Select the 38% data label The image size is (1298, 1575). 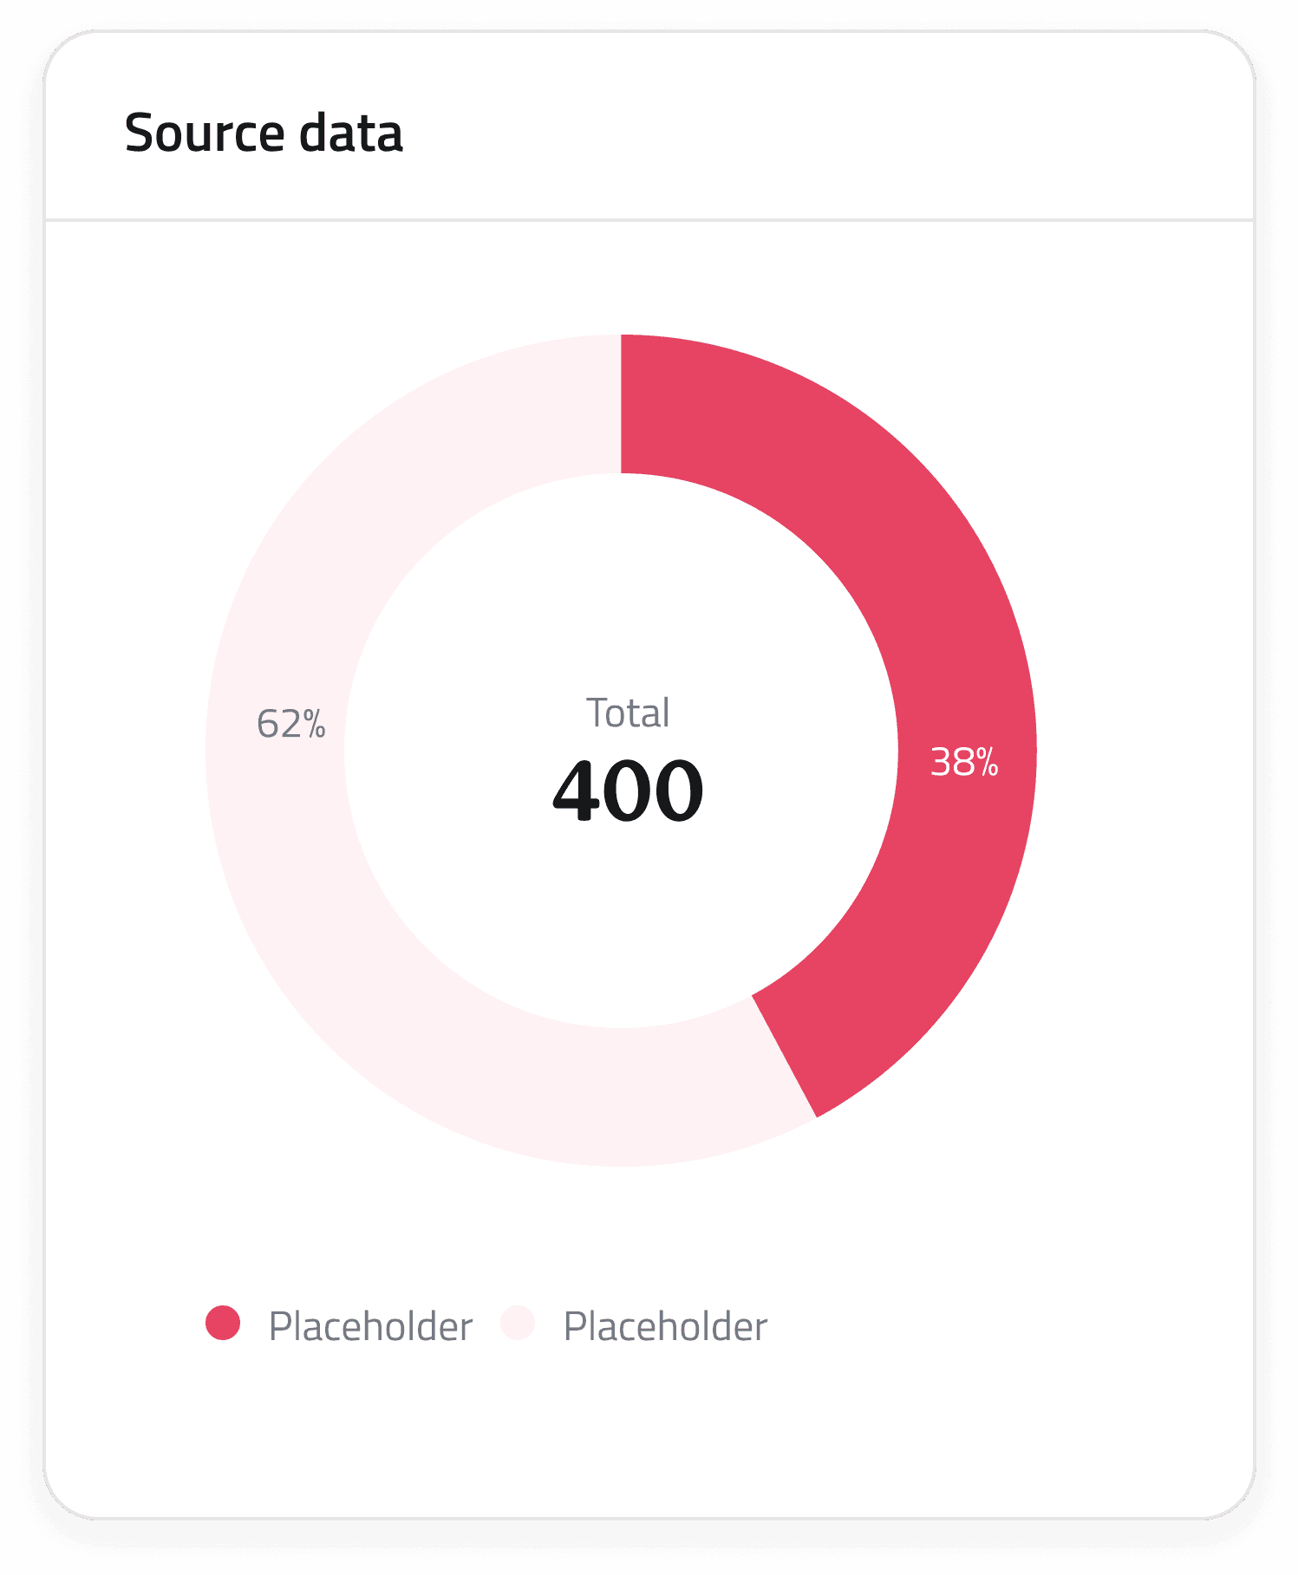[964, 762]
